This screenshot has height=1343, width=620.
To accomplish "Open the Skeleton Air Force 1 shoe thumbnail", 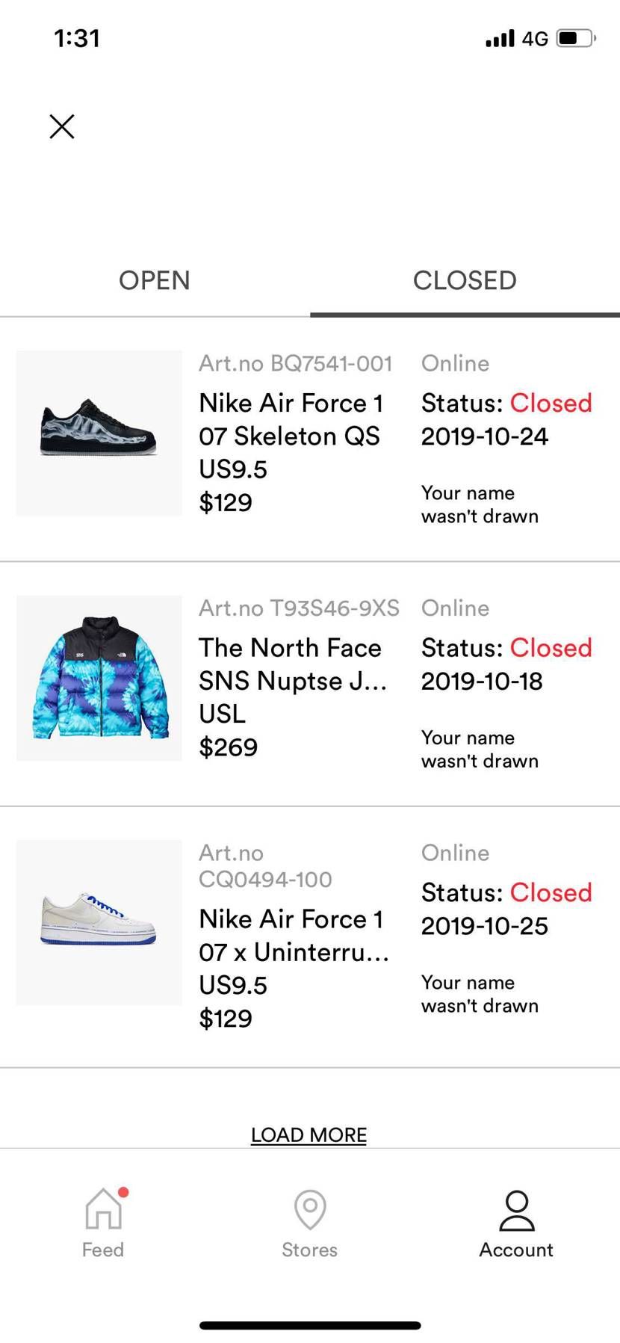I will (x=99, y=433).
